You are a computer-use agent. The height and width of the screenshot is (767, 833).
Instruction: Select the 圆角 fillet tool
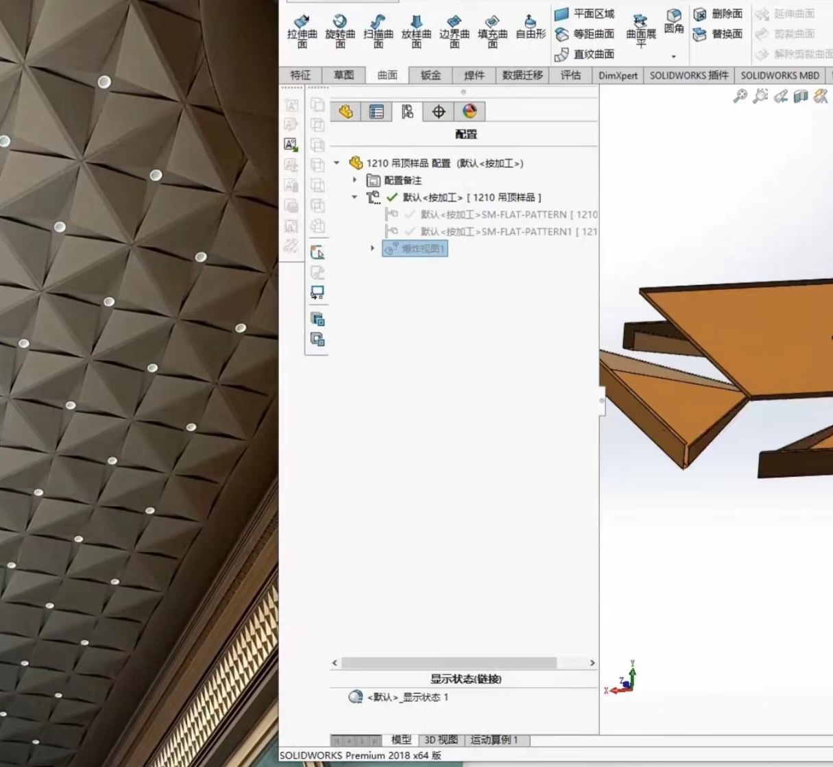click(674, 22)
